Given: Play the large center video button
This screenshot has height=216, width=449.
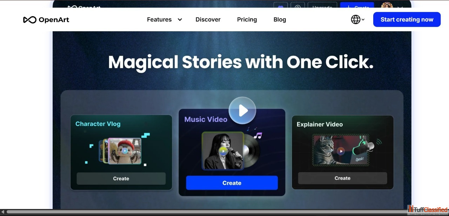Looking at the screenshot, I should [242, 111].
